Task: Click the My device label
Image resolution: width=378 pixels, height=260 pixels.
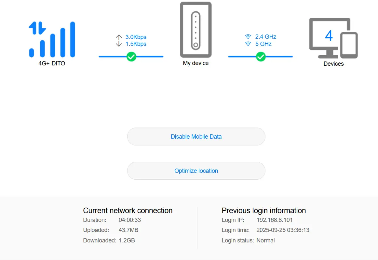Action: (x=196, y=63)
